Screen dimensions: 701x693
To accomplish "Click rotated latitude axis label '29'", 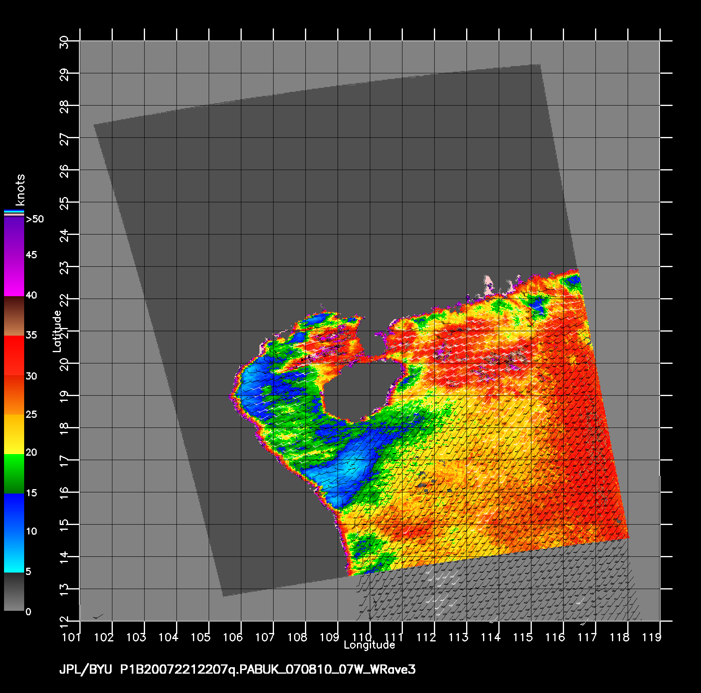I will (64, 75).
